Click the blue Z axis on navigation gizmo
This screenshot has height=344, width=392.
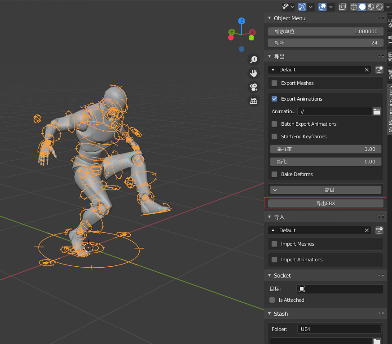click(242, 21)
